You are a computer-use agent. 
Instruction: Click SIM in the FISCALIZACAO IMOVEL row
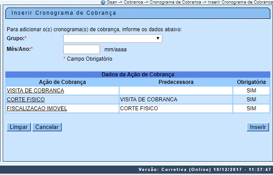point(251,108)
